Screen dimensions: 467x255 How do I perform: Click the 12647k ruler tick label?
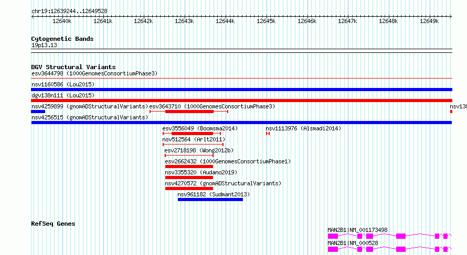(x=347, y=21)
